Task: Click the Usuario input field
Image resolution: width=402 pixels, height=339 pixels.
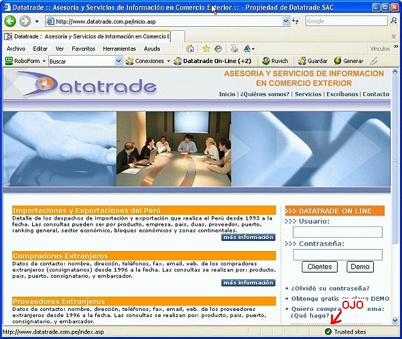Action: [338, 232]
